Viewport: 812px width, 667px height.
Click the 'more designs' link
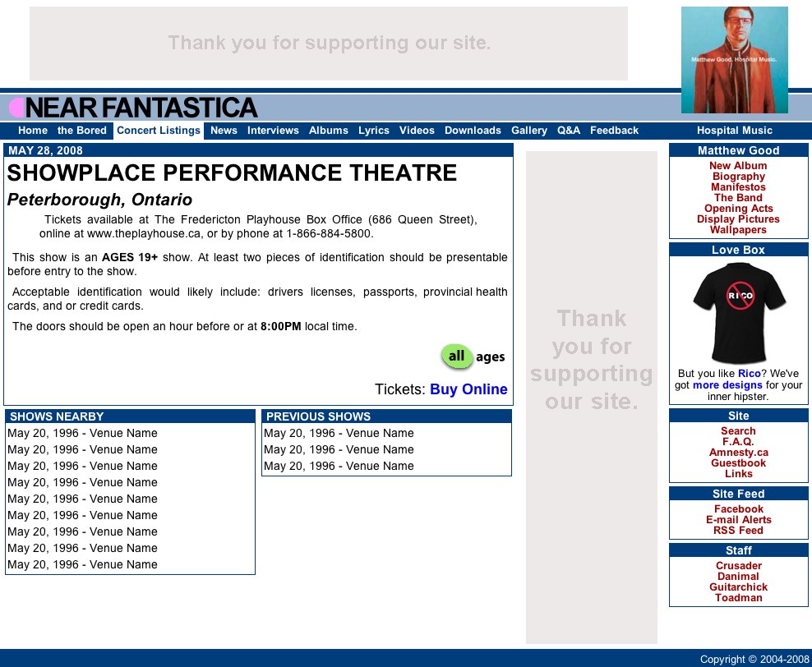coord(727,385)
